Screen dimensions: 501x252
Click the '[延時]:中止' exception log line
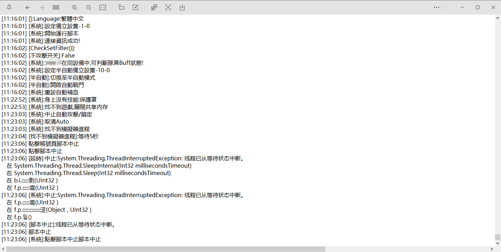point(123,159)
